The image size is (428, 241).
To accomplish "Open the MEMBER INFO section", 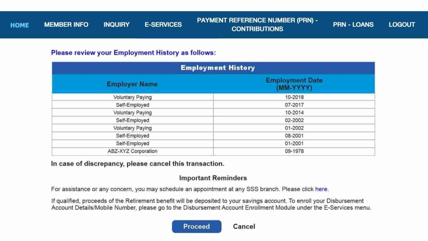I will (x=66, y=25).
